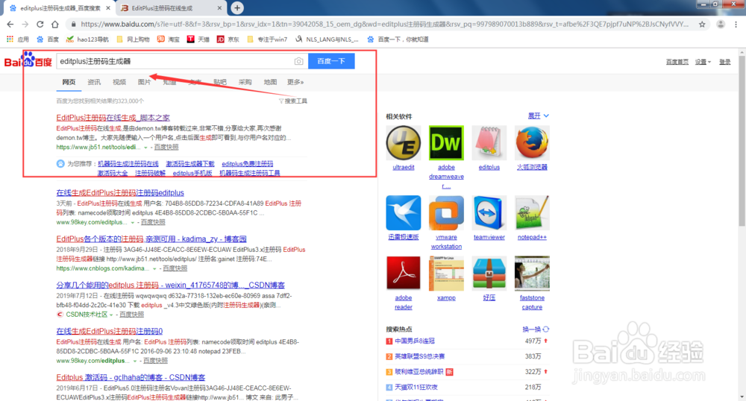Screen dimensions: 746x401
Task: Bookmark this page with star icon
Action: click(702, 25)
